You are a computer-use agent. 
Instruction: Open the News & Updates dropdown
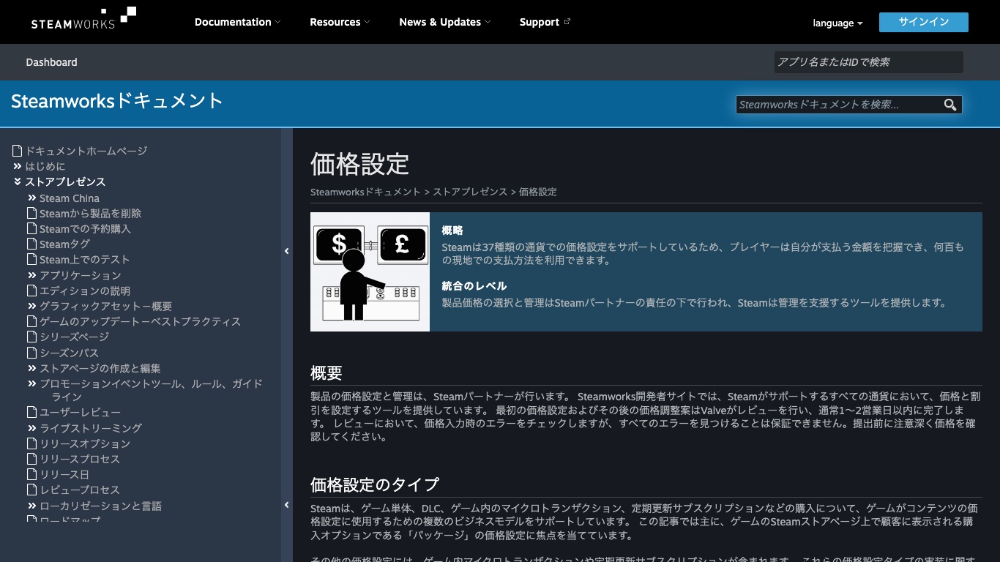445,22
